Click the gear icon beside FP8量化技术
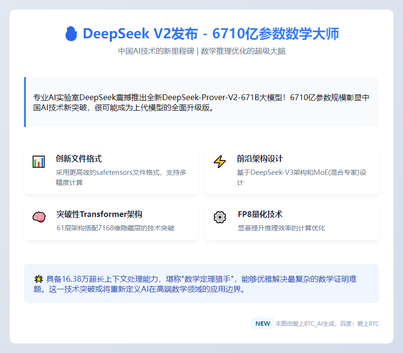Viewport: 403px width, 353px height. tap(220, 217)
